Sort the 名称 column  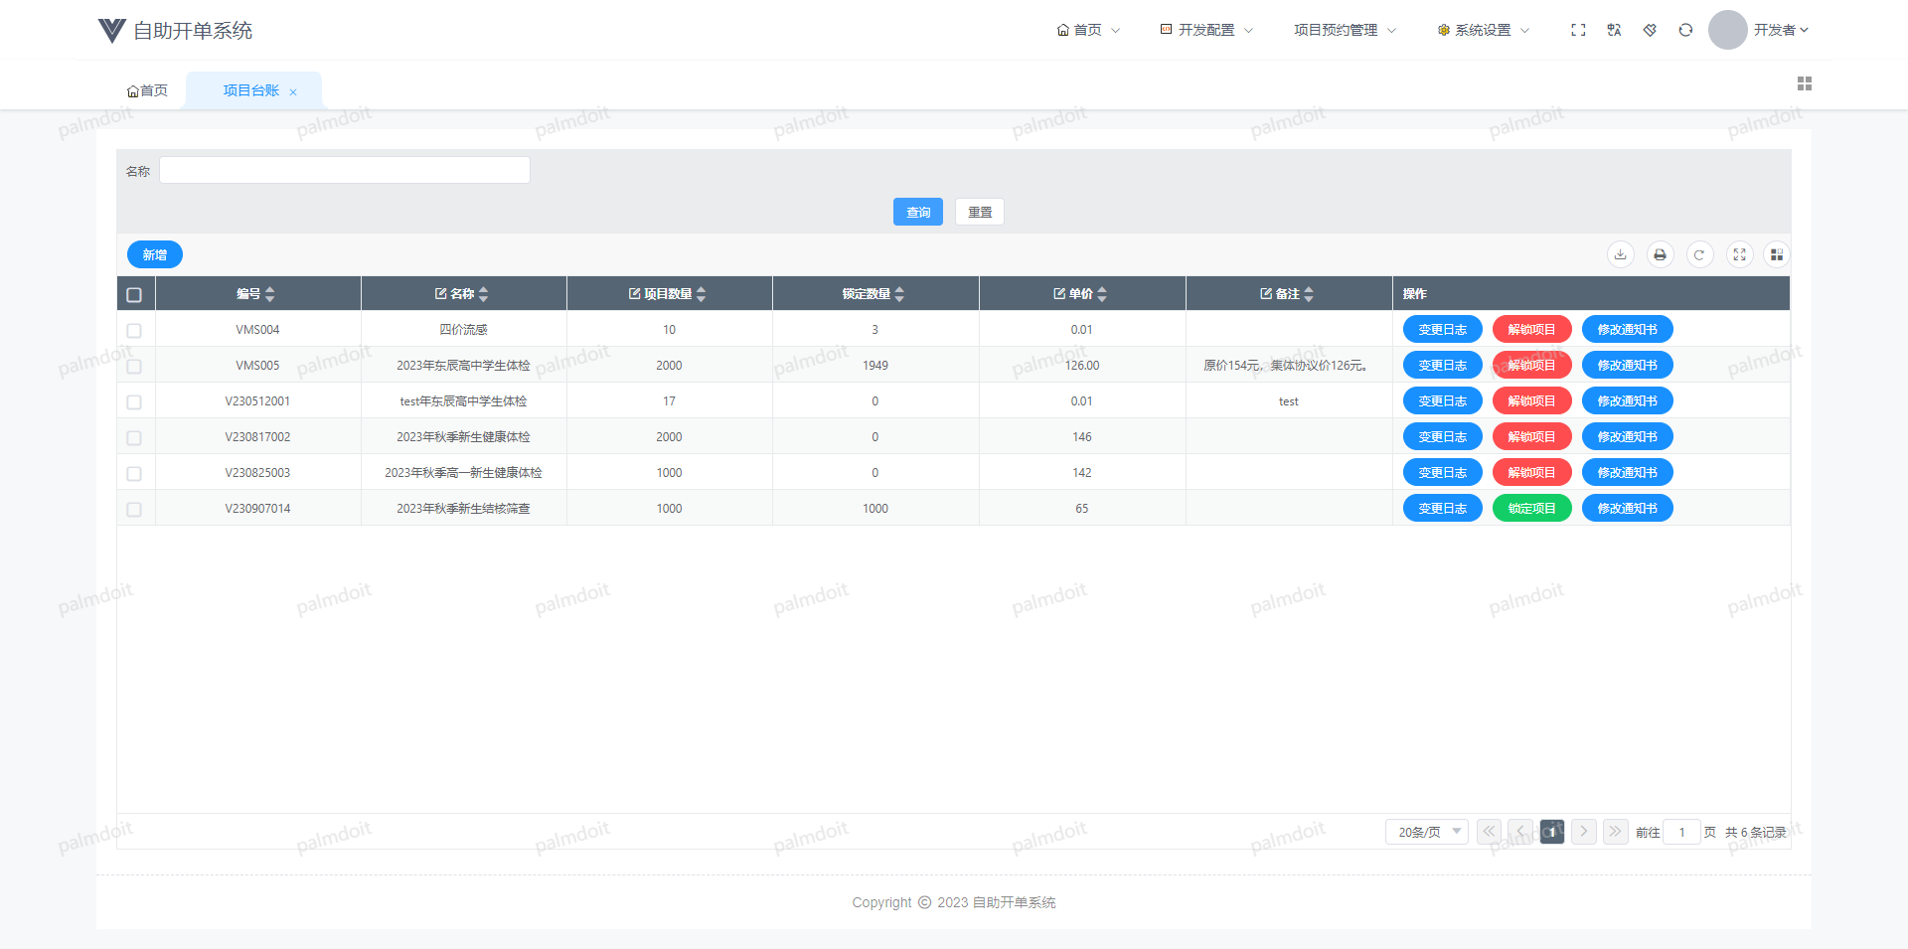484,294
